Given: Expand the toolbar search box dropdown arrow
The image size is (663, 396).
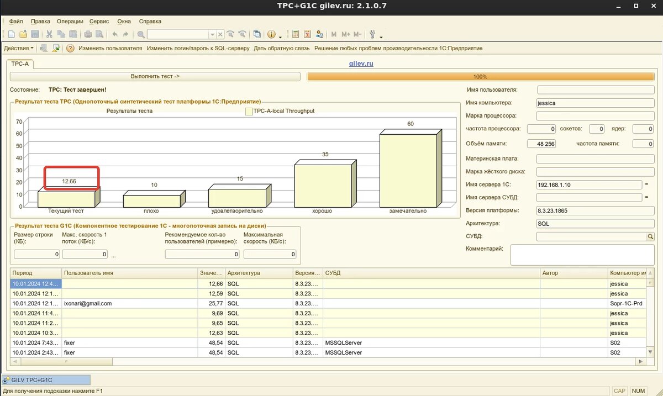Looking at the screenshot, I should coord(213,34).
